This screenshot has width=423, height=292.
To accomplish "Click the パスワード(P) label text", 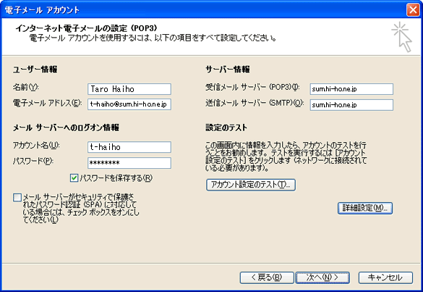I will tap(33, 161).
